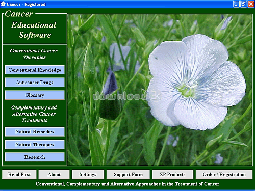Click the large flax flower photo
The height and width of the screenshot is (191, 255).
click(160, 90)
